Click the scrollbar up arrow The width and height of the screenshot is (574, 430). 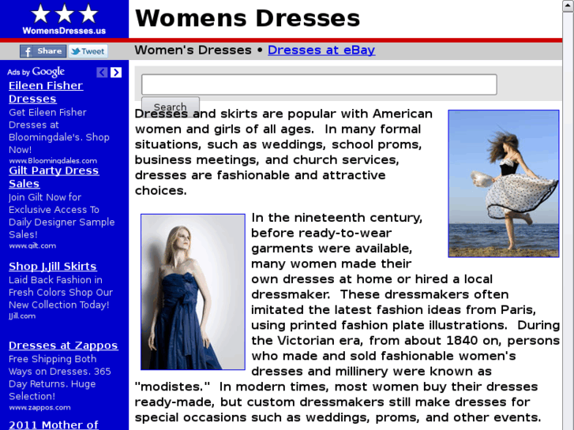[x=568, y=6]
